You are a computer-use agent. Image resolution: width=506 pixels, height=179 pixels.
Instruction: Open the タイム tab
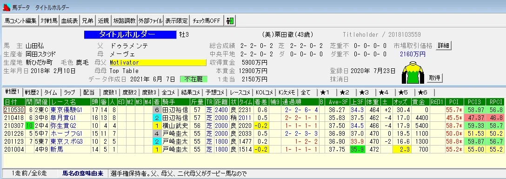pos(51,92)
